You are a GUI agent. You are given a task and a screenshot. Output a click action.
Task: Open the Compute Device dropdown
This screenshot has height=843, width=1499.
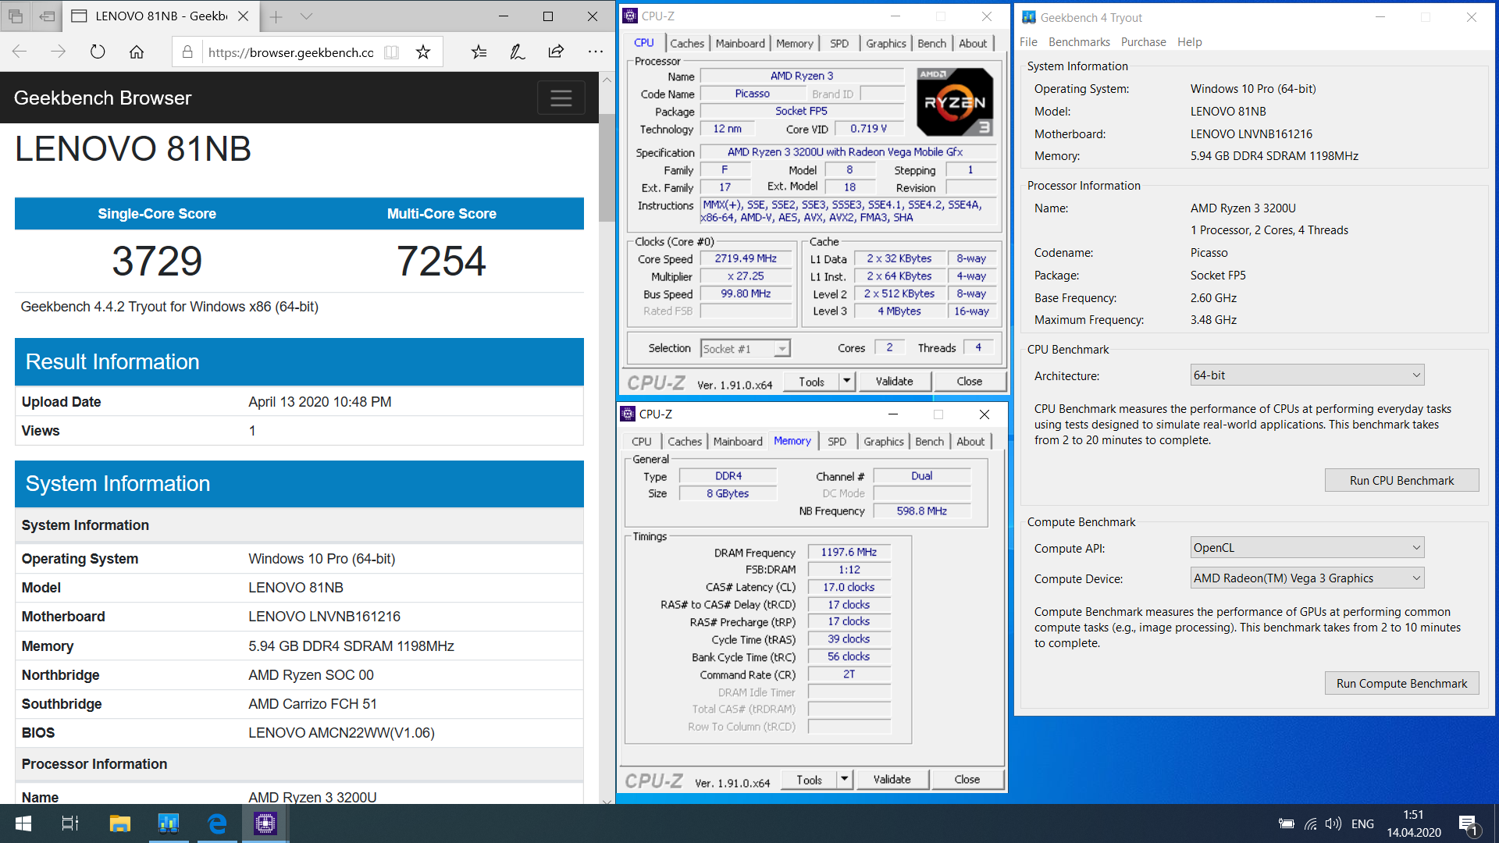pos(1307,578)
